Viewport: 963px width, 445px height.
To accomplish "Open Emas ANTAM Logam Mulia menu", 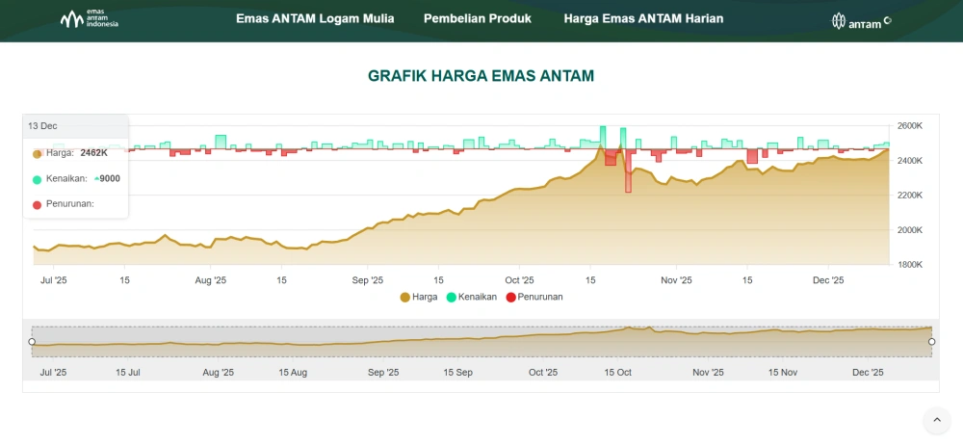I will 315,18.
